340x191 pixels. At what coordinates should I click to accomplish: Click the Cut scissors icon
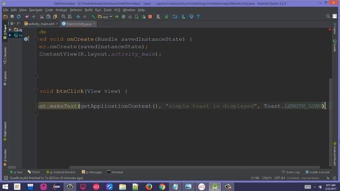pos(41,16)
